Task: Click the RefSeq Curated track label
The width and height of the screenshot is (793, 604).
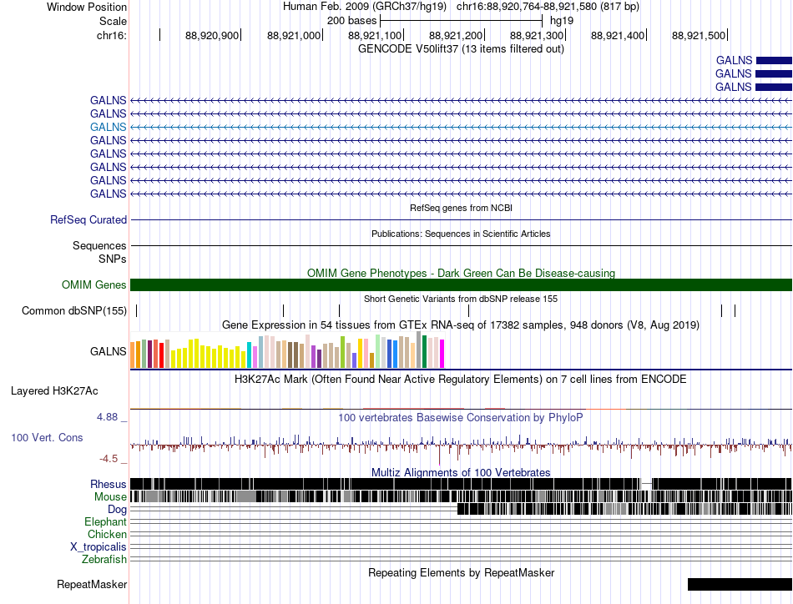Action: click(88, 220)
